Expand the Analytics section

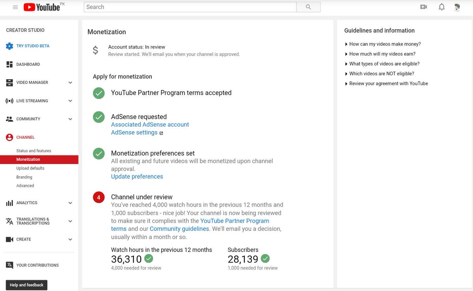(x=70, y=203)
